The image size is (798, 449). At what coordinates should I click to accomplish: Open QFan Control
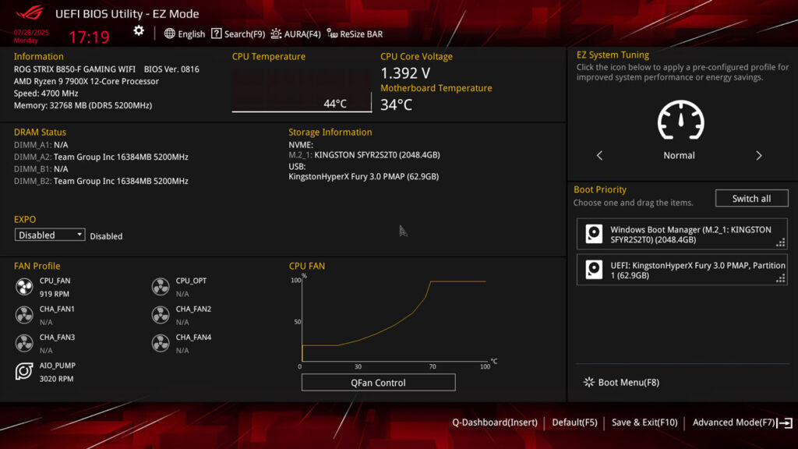point(378,382)
